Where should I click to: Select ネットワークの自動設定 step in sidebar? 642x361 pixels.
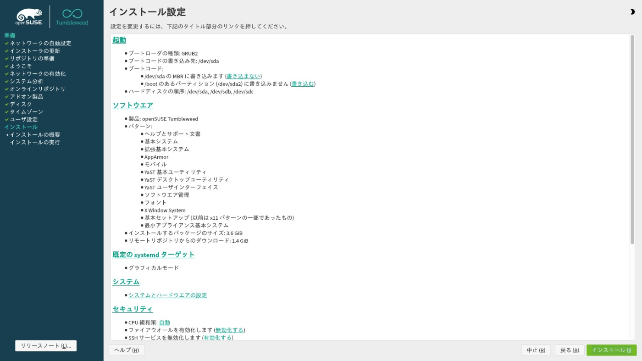coord(40,43)
